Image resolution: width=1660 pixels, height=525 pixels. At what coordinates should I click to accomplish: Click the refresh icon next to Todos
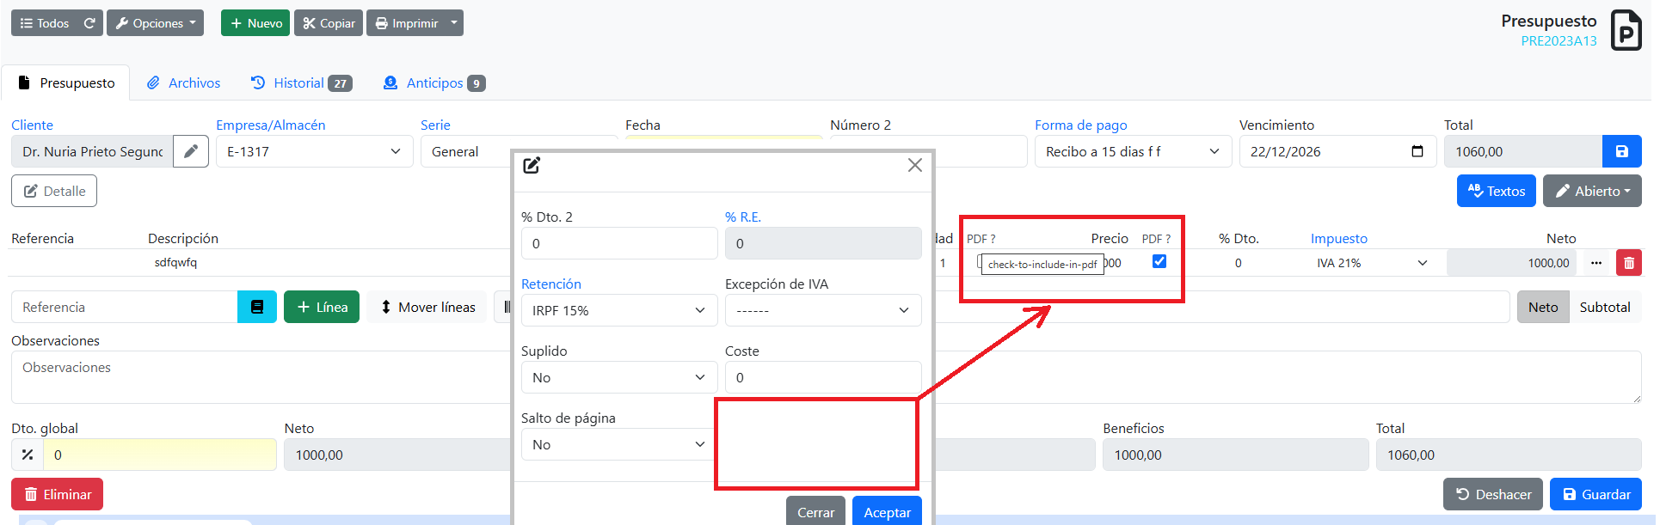click(x=89, y=23)
